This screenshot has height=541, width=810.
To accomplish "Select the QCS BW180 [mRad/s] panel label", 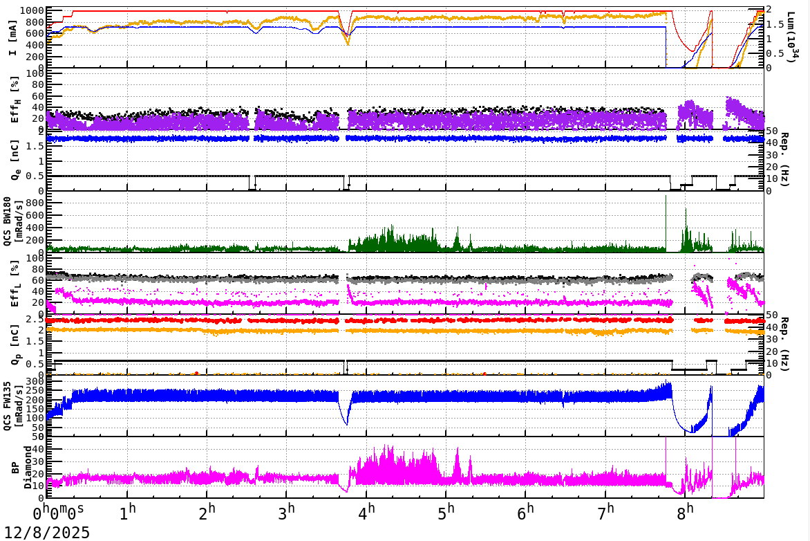I will (x=14, y=221).
